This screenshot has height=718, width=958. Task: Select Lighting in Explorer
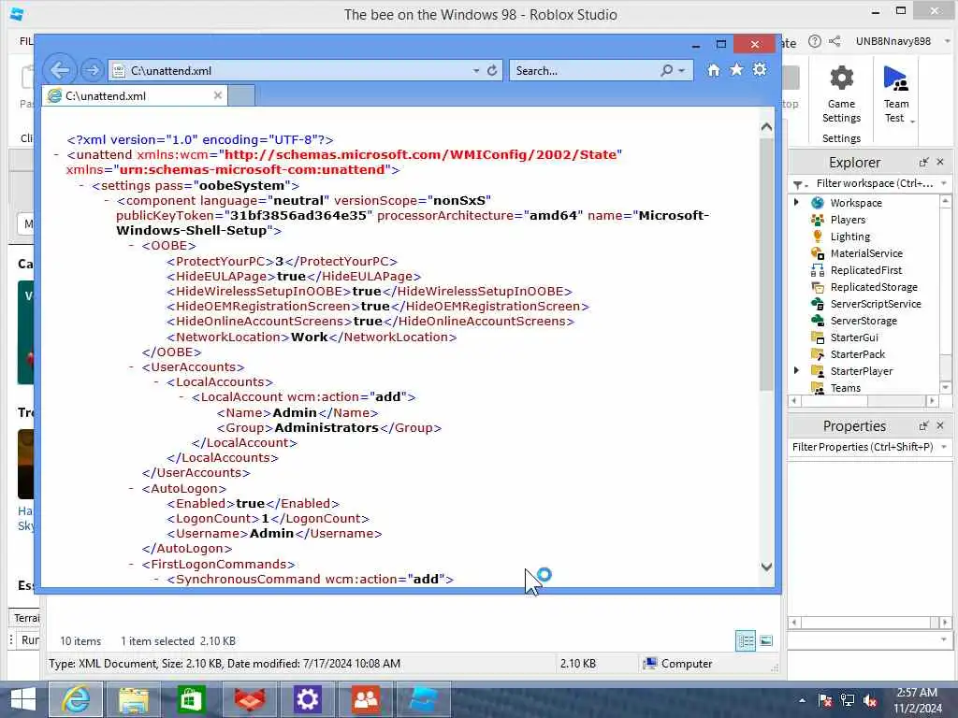tap(849, 237)
